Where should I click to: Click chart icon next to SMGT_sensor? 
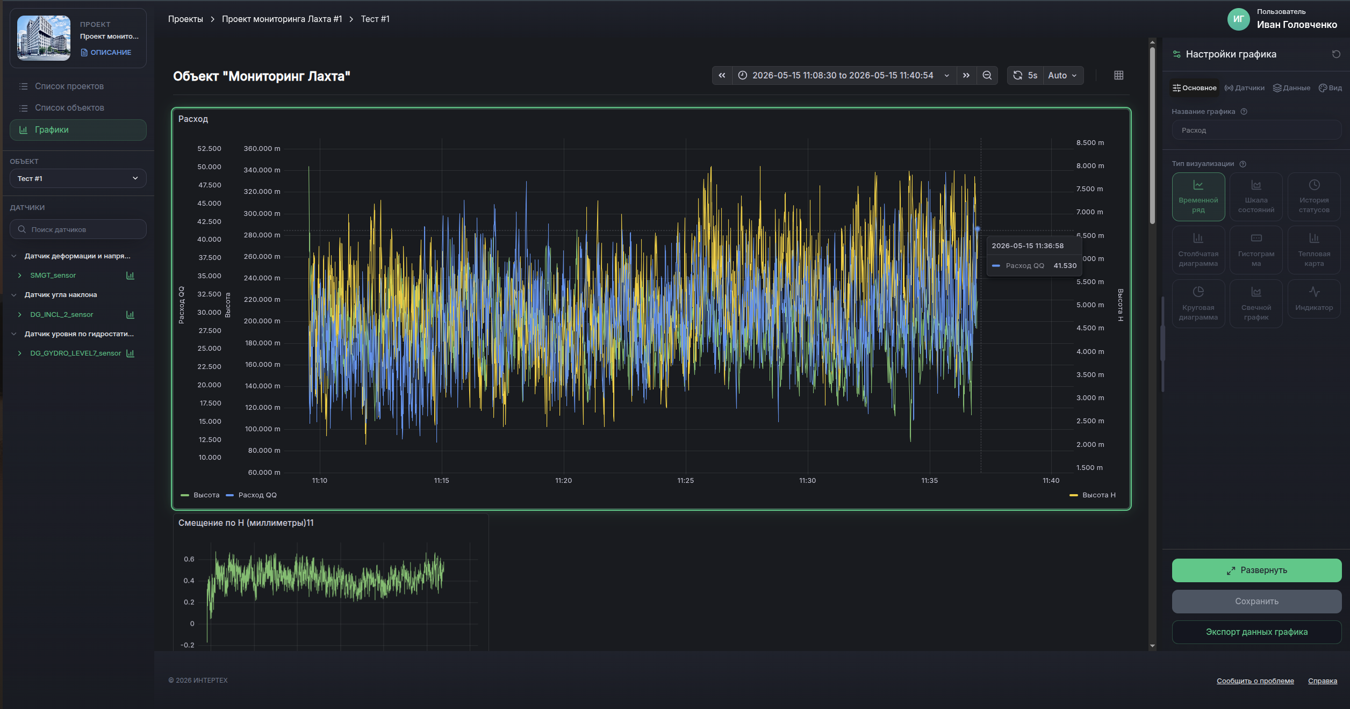[x=130, y=276]
